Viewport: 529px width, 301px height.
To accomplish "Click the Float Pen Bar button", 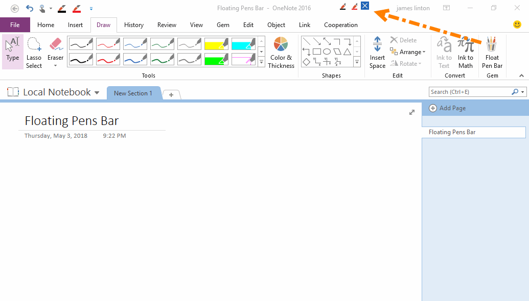I will pos(492,53).
